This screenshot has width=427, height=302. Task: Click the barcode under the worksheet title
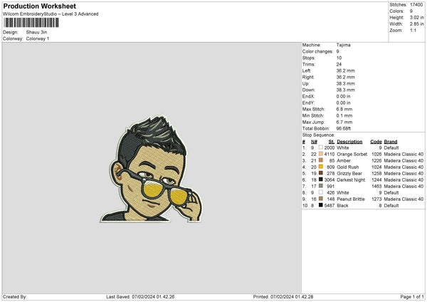[31, 23]
